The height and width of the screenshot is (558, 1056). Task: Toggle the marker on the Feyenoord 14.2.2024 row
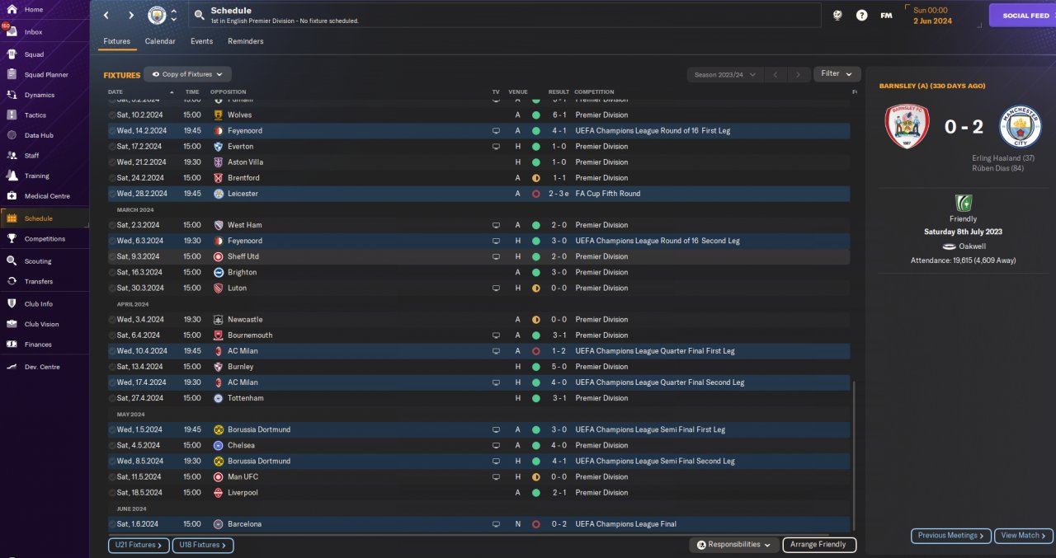point(112,131)
